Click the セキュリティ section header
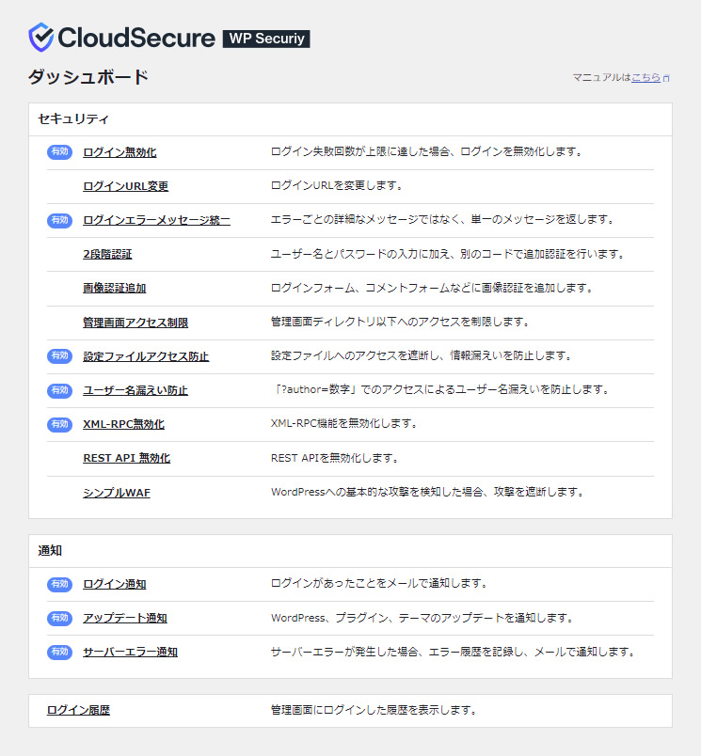Image resolution: width=701 pixels, height=756 pixels. (x=73, y=119)
